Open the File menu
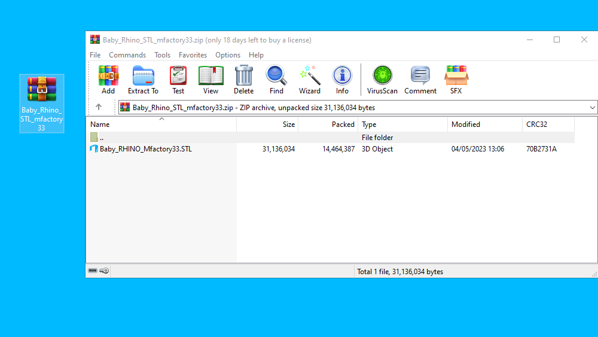 pos(95,55)
